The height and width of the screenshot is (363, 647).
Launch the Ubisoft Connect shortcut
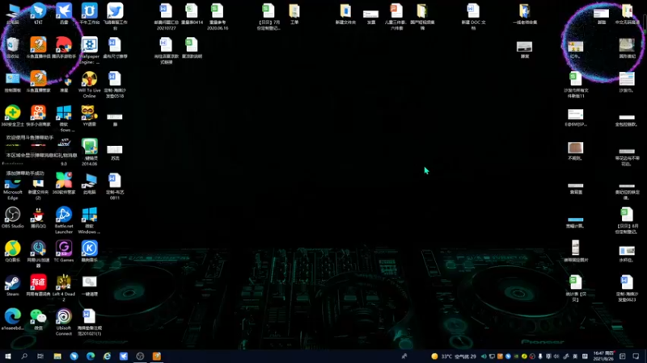(64, 322)
